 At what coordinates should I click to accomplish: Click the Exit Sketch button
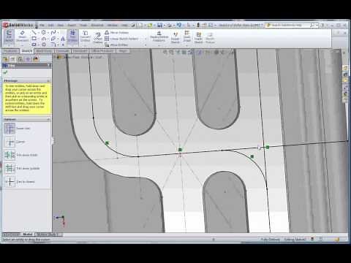[9, 38]
